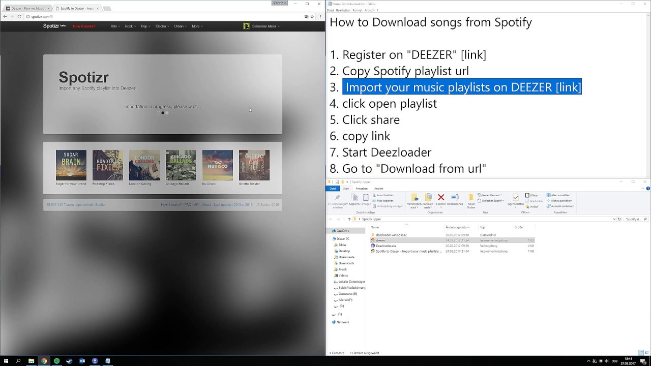Sort files by the Änderungsdatum column header

457,227
